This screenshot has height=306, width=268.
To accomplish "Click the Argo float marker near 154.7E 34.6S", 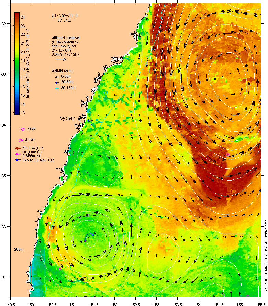I will tap(228, 155).
